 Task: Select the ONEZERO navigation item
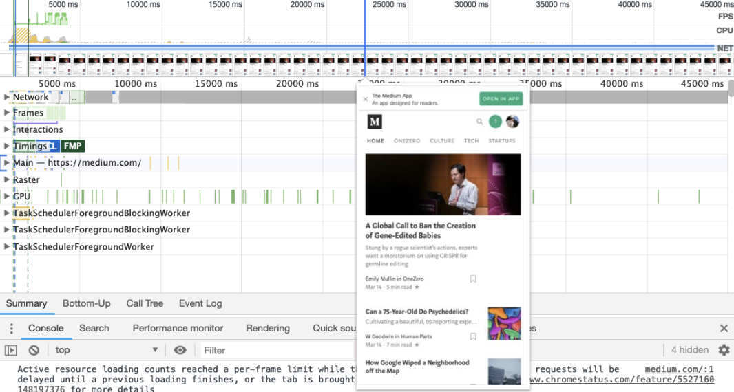(407, 141)
